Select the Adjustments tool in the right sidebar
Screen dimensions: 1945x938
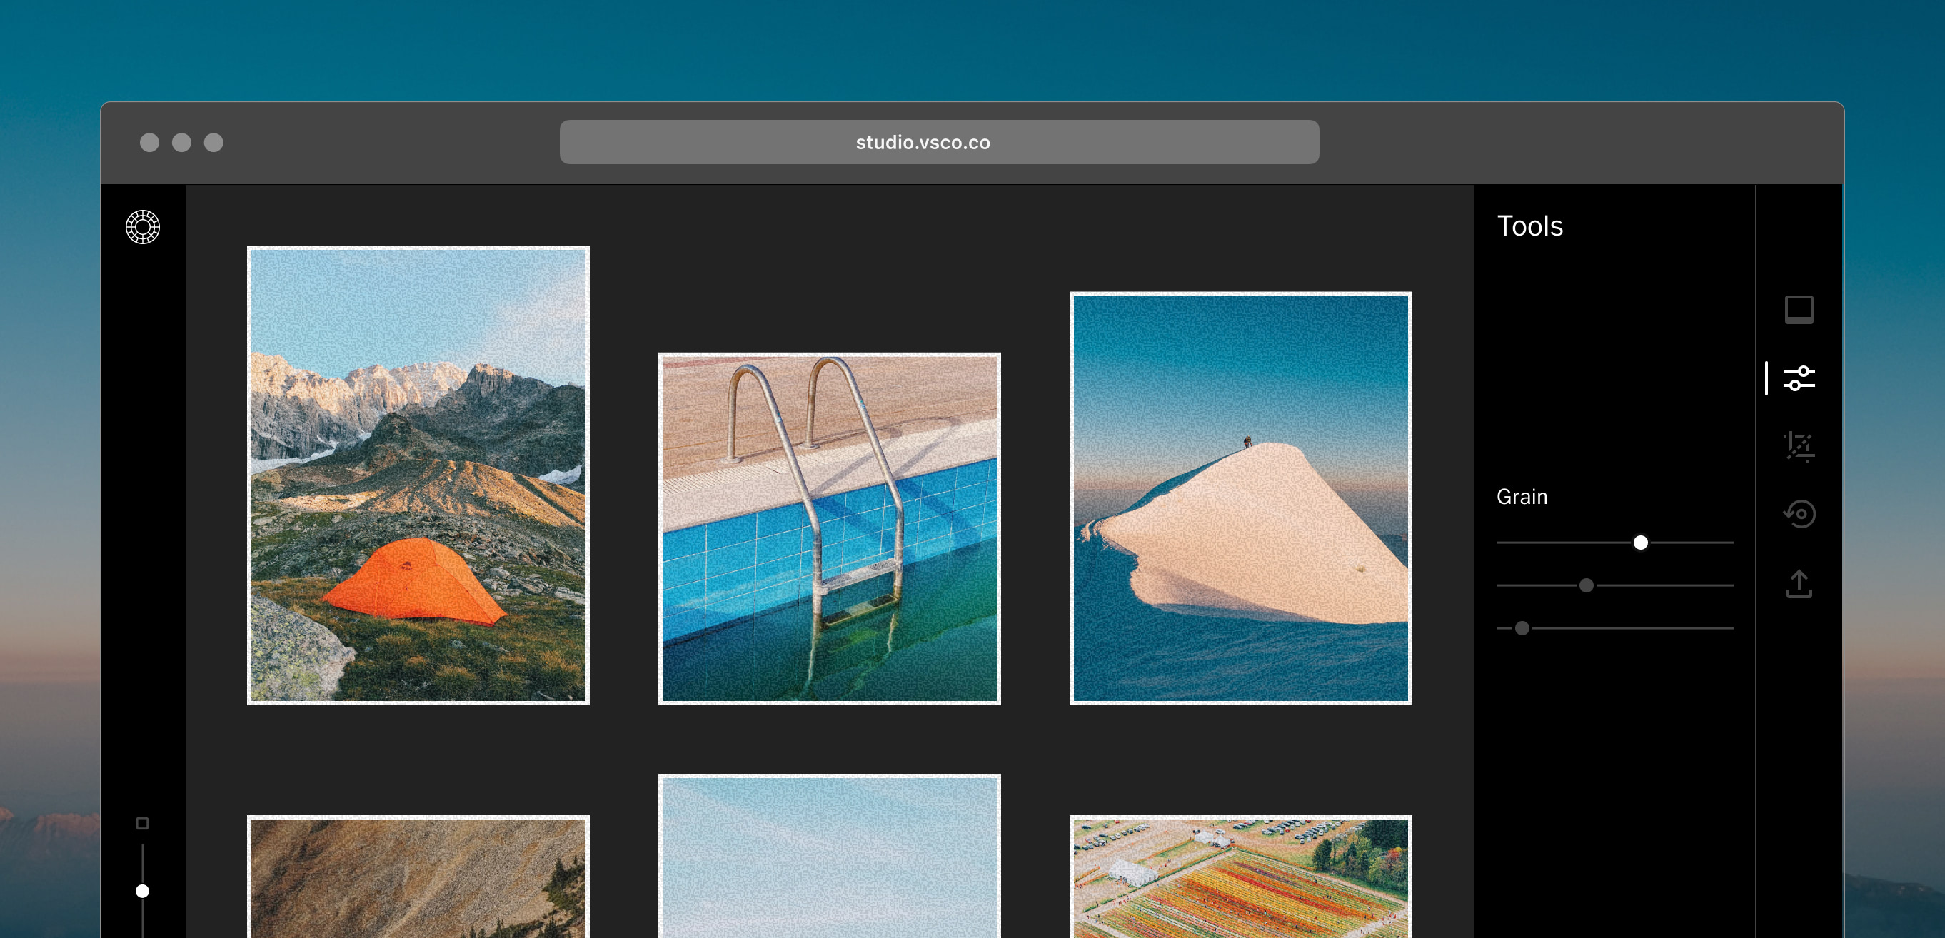(1800, 378)
